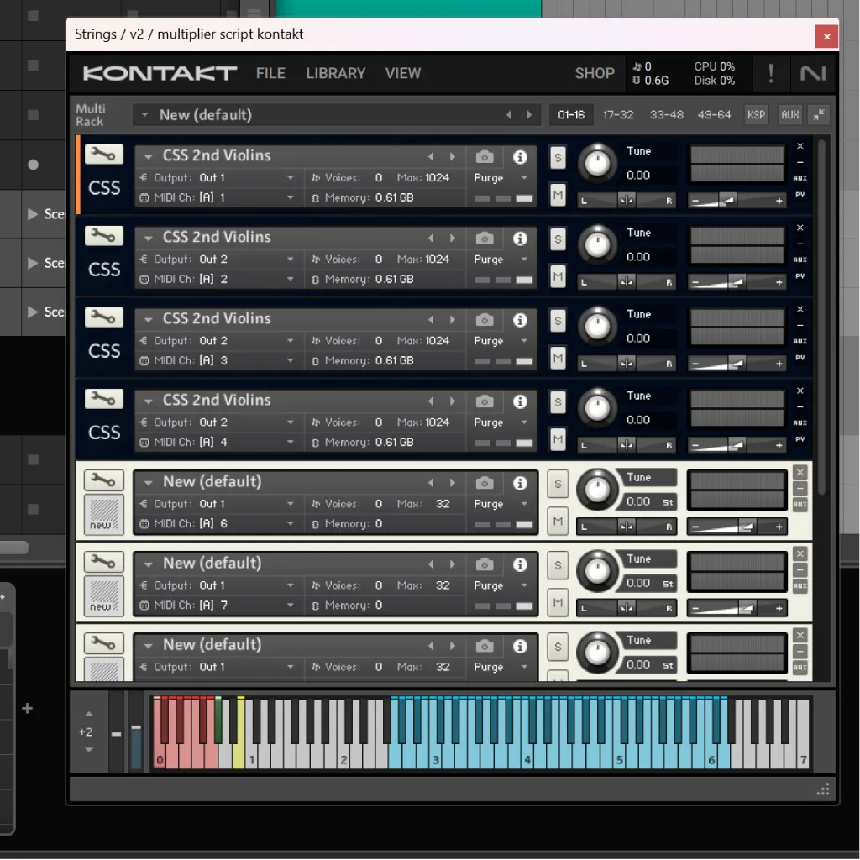This screenshot has height=860, width=860.
Task: Show info for MIDI Ch 4 instrument
Action: 520,401
